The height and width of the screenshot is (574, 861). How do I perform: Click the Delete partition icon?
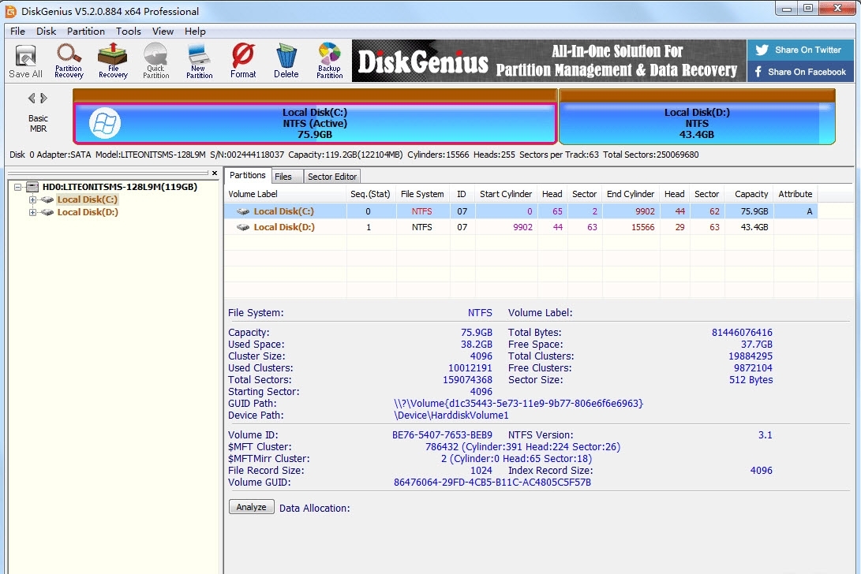pyautogui.click(x=286, y=61)
